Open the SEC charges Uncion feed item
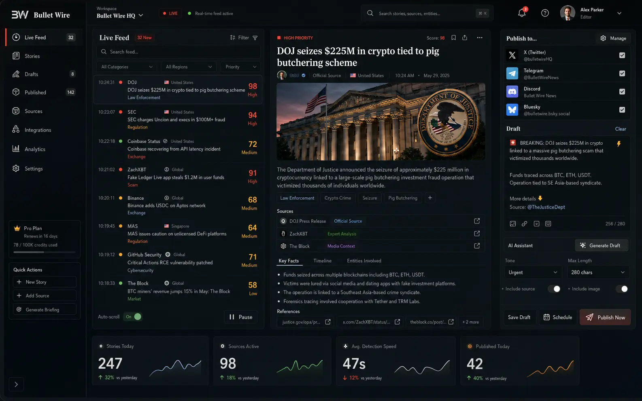The image size is (642, 401). (x=178, y=119)
